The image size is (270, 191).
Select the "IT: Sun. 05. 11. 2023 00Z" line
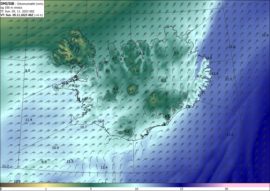click(17, 11)
